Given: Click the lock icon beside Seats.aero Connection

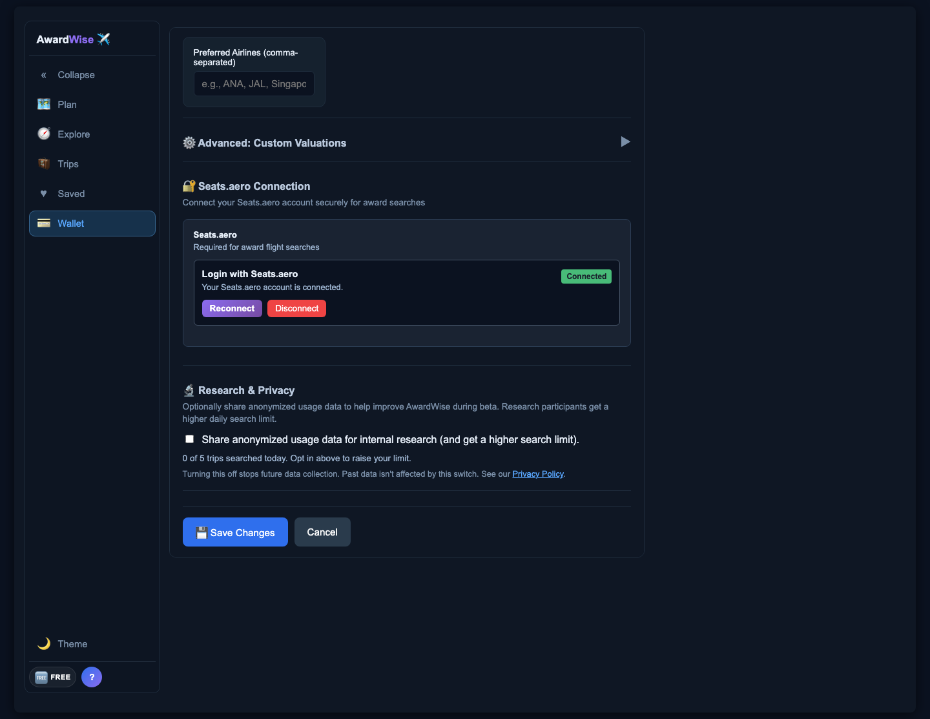Looking at the screenshot, I should point(189,186).
